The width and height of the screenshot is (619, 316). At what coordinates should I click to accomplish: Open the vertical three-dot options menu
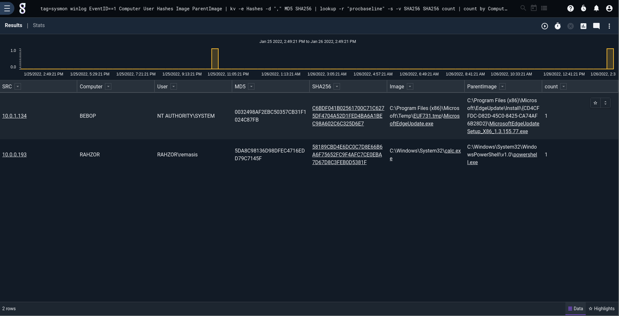pyautogui.click(x=609, y=26)
